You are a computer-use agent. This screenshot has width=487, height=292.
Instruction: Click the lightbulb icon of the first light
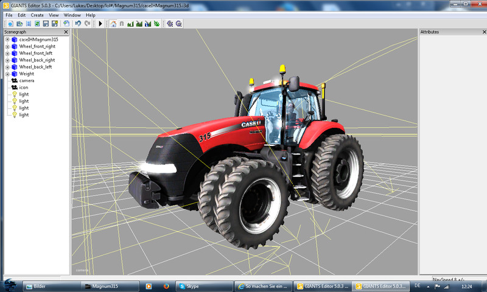[x=14, y=94]
